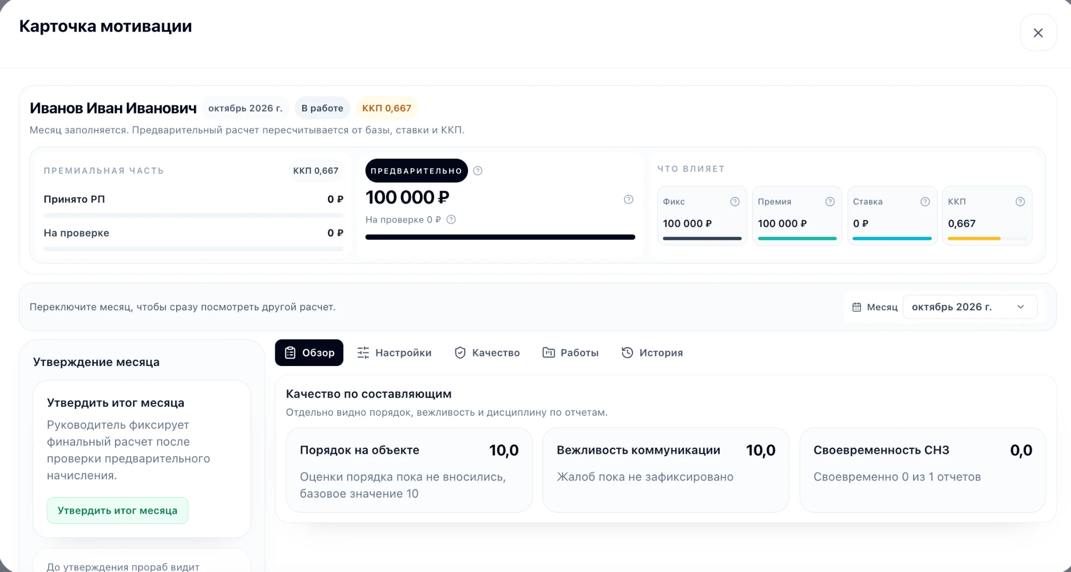1071x572 pixels.
Task: Switch to Качество tab
Action: click(x=487, y=353)
